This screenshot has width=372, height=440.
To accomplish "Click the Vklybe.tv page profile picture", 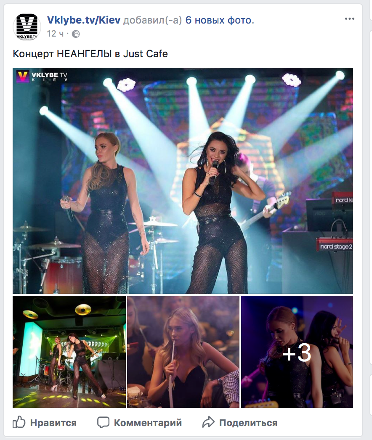I will [27, 27].
